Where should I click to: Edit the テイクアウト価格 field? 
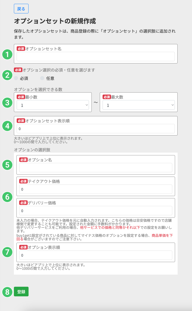point(96,189)
